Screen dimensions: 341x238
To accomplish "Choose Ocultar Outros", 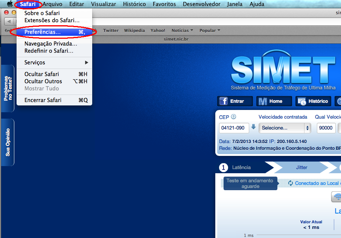I will (x=54, y=81).
